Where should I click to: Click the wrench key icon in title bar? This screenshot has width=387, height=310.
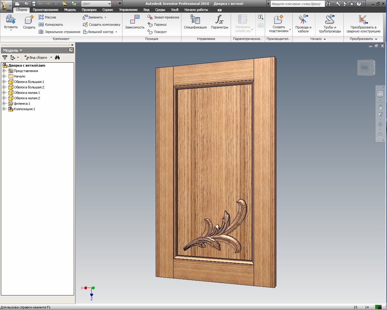[x=338, y=4]
